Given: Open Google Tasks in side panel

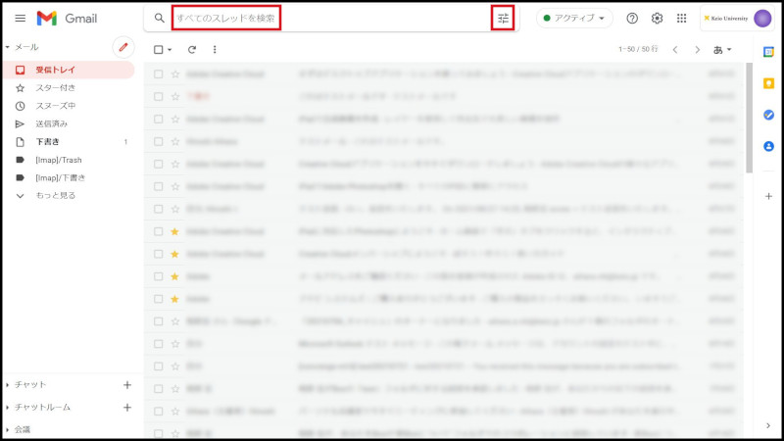Looking at the screenshot, I should (x=769, y=115).
